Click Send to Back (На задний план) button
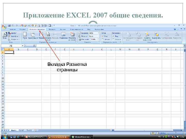 pyautogui.click(x=138, y=36)
